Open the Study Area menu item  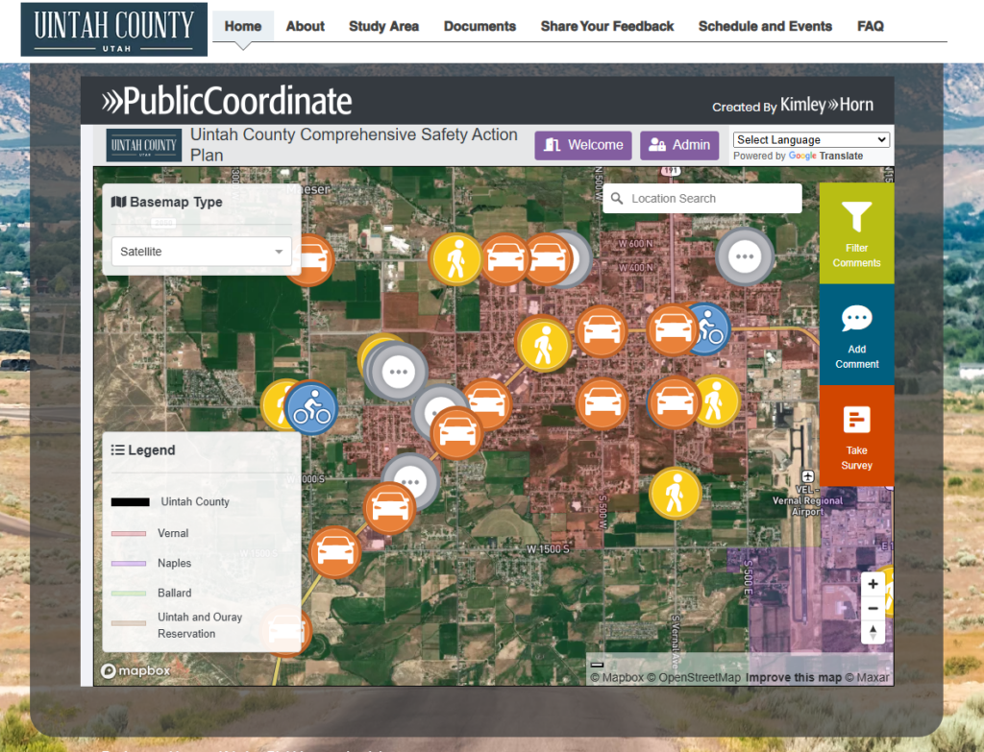pyautogui.click(x=383, y=26)
